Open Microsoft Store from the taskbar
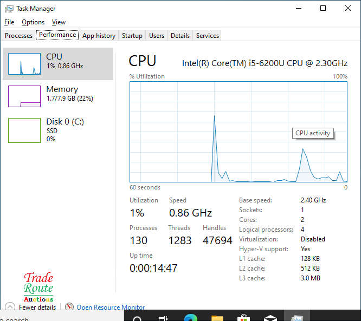Image resolution: width=361 pixels, height=321 pixels. point(243,318)
